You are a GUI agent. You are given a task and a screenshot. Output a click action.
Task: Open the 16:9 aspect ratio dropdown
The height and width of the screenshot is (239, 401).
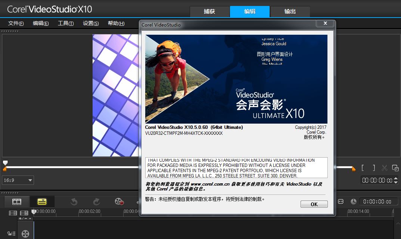click(x=18, y=180)
